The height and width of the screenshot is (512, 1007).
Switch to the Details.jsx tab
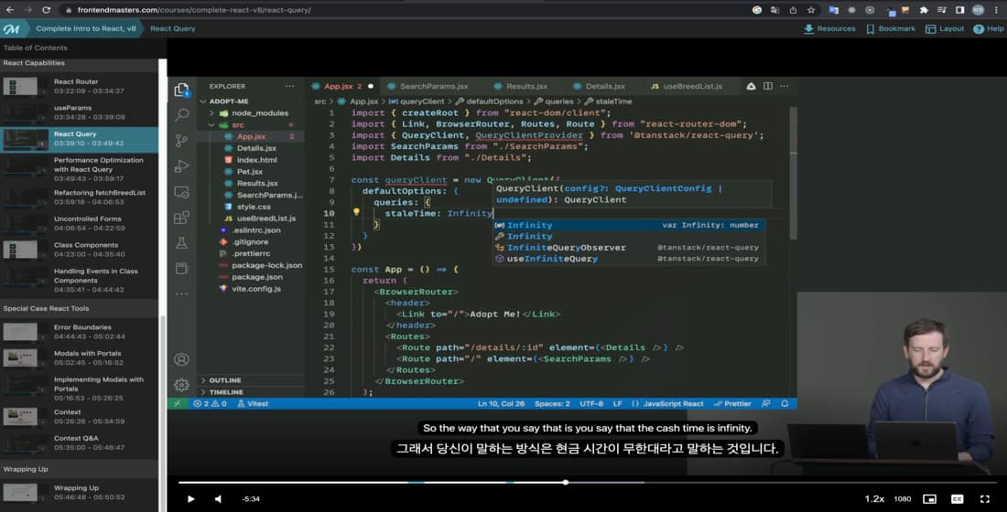point(600,86)
